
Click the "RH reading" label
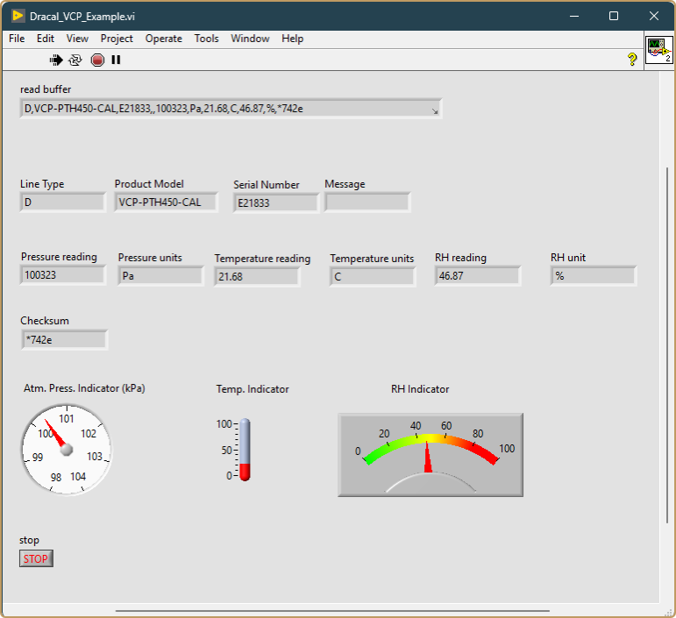pyautogui.click(x=460, y=258)
